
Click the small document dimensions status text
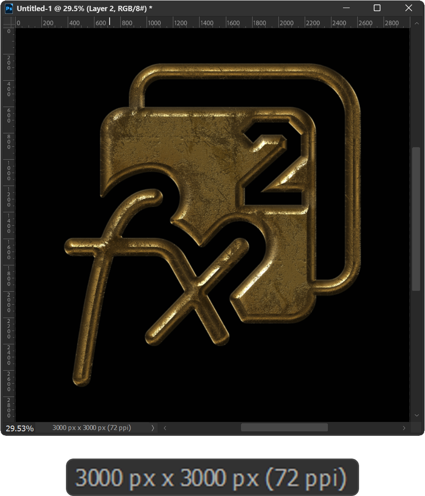(x=92, y=428)
